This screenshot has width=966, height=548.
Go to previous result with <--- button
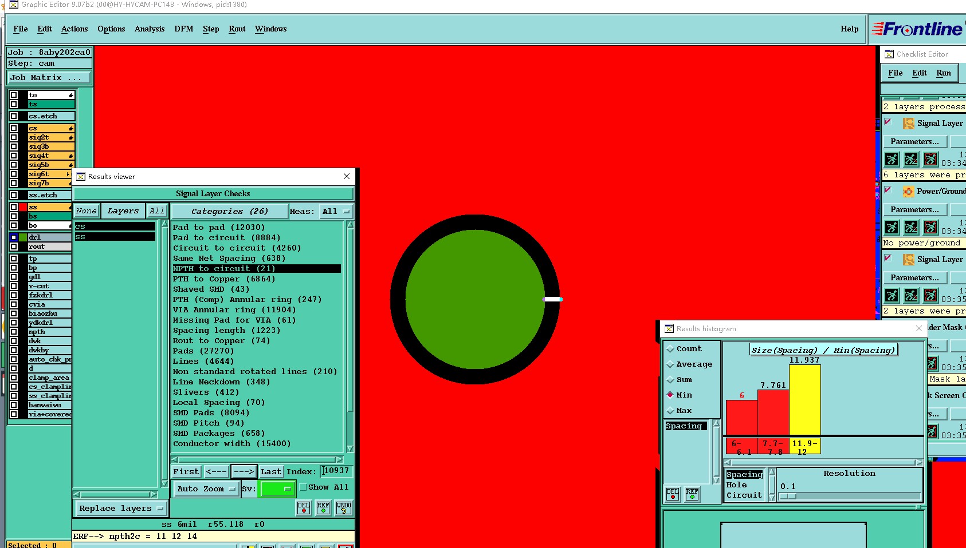tap(216, 471)
